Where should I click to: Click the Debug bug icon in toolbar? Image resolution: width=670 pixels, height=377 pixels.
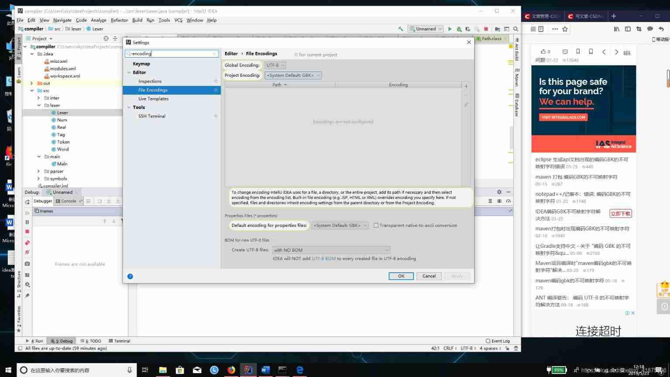[x=459, y=29]
